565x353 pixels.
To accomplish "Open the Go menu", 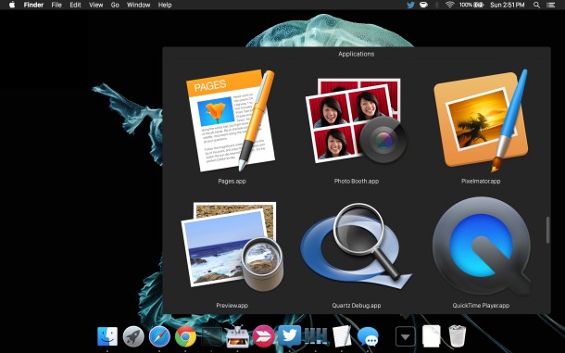I will click(x=115, y=5).
